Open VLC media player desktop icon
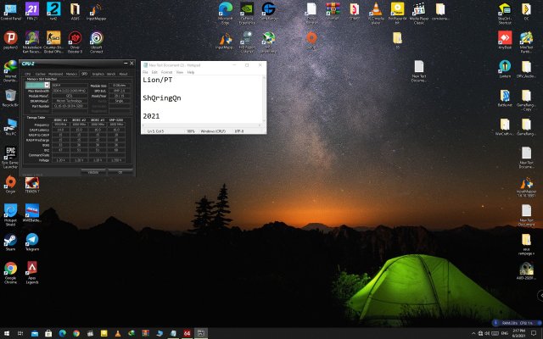The width and height of the screenshot is (543, 339). [x=376, y=9]
